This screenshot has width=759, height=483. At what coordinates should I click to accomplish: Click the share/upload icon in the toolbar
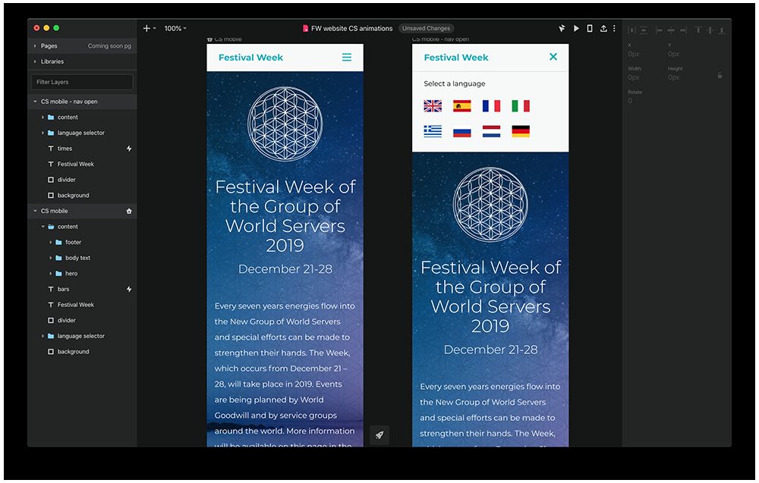603,29
